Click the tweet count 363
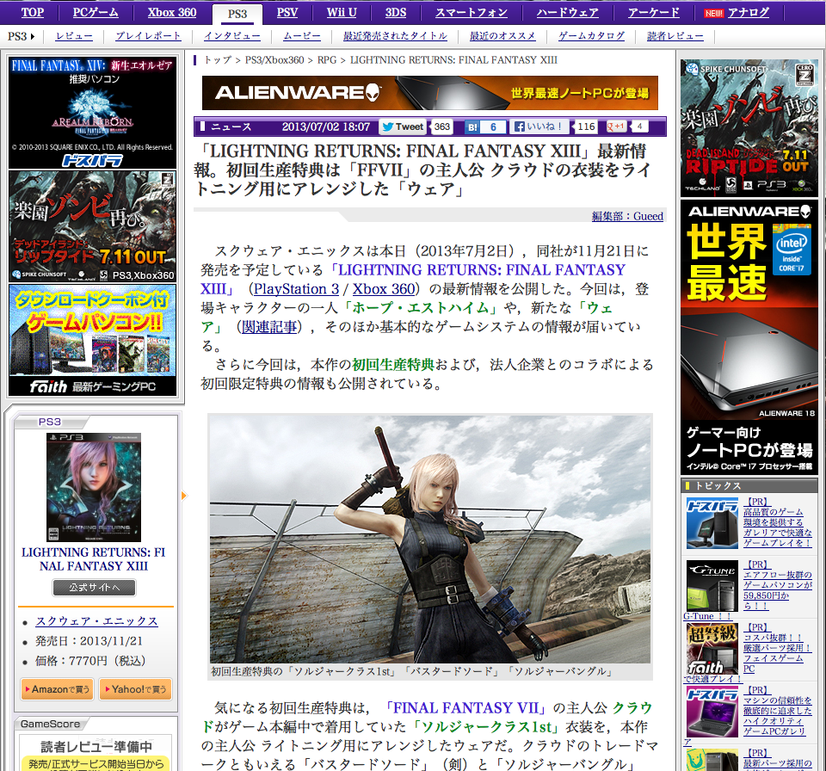The height and width of the screenshot is (771, 826). click(442, 126)
